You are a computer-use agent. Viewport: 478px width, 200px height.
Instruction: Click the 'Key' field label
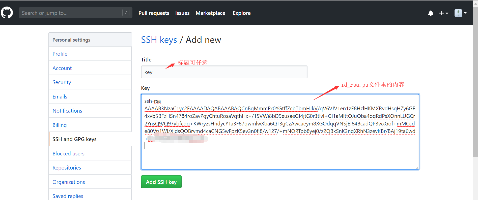click(x=145, y=88)
